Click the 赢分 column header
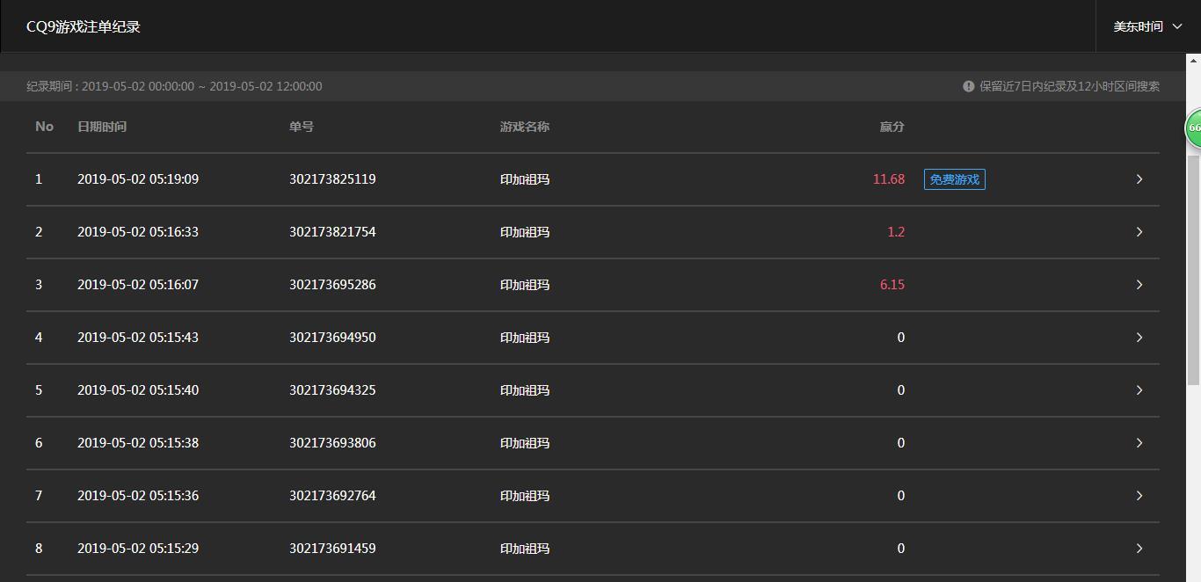The width and height of the screenshot is (1201, 582). pos(892,127)
